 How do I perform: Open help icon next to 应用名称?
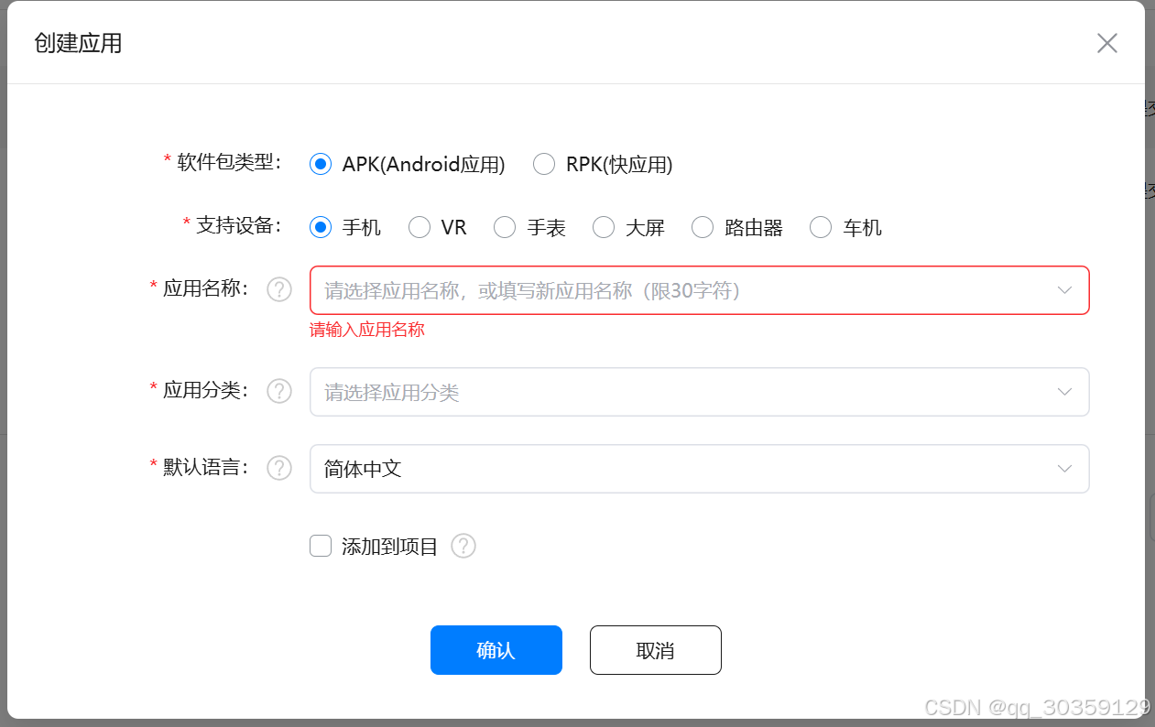point(279,289)
